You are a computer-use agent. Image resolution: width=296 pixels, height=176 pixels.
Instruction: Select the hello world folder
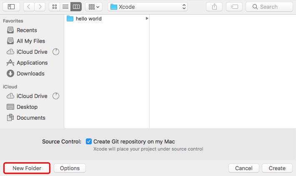88,19
